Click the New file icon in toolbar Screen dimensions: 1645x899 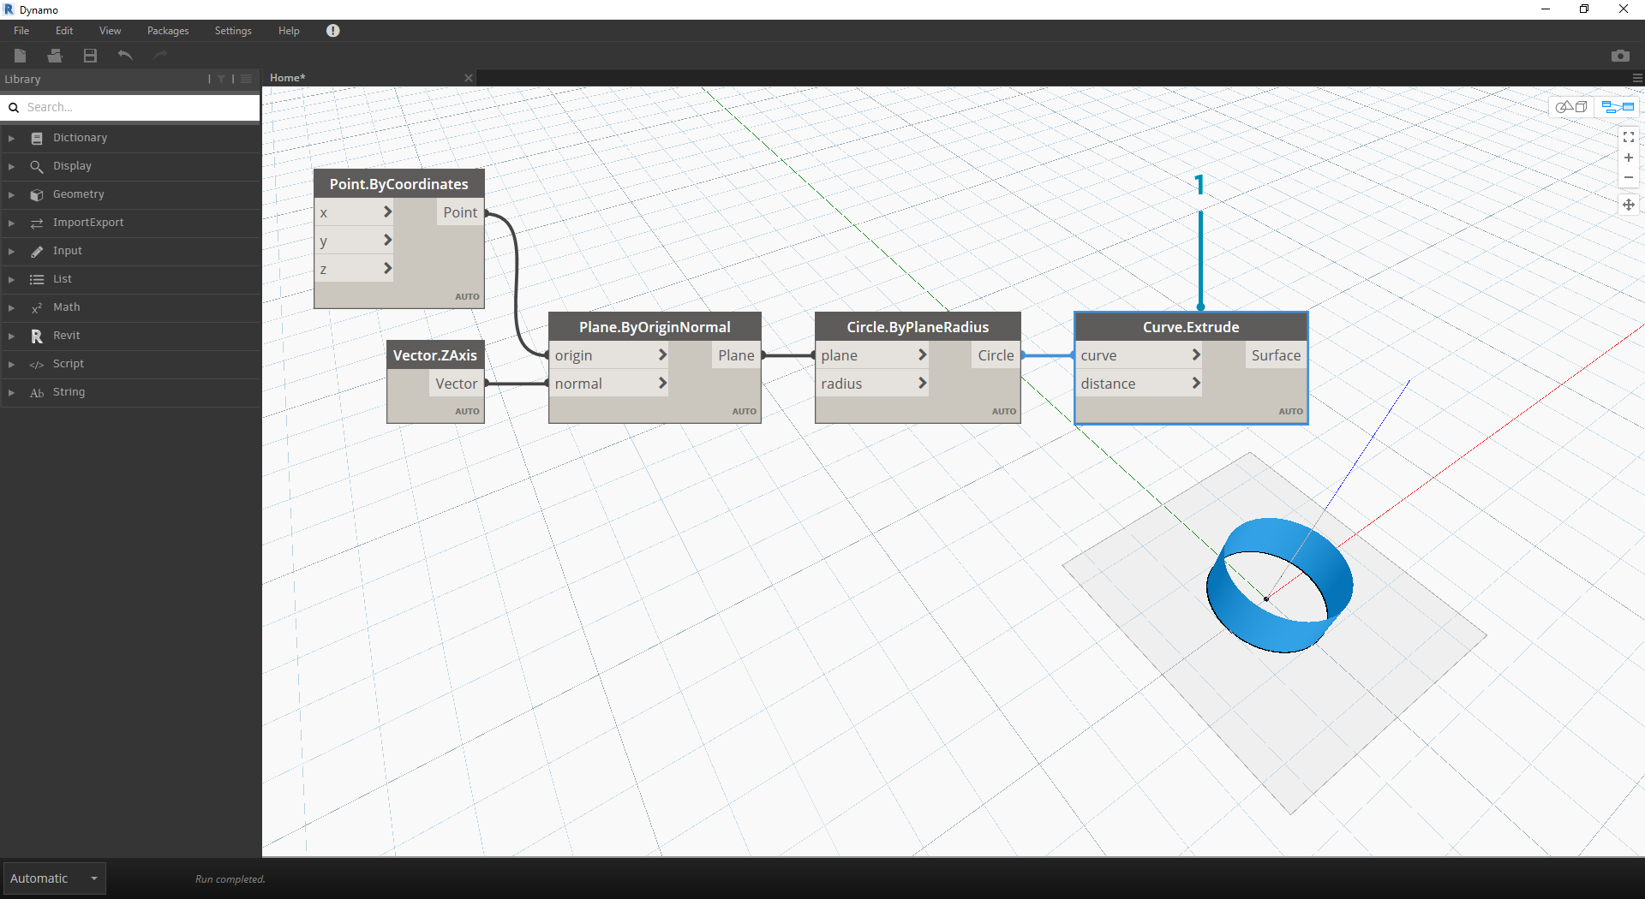tap(21, 56)
